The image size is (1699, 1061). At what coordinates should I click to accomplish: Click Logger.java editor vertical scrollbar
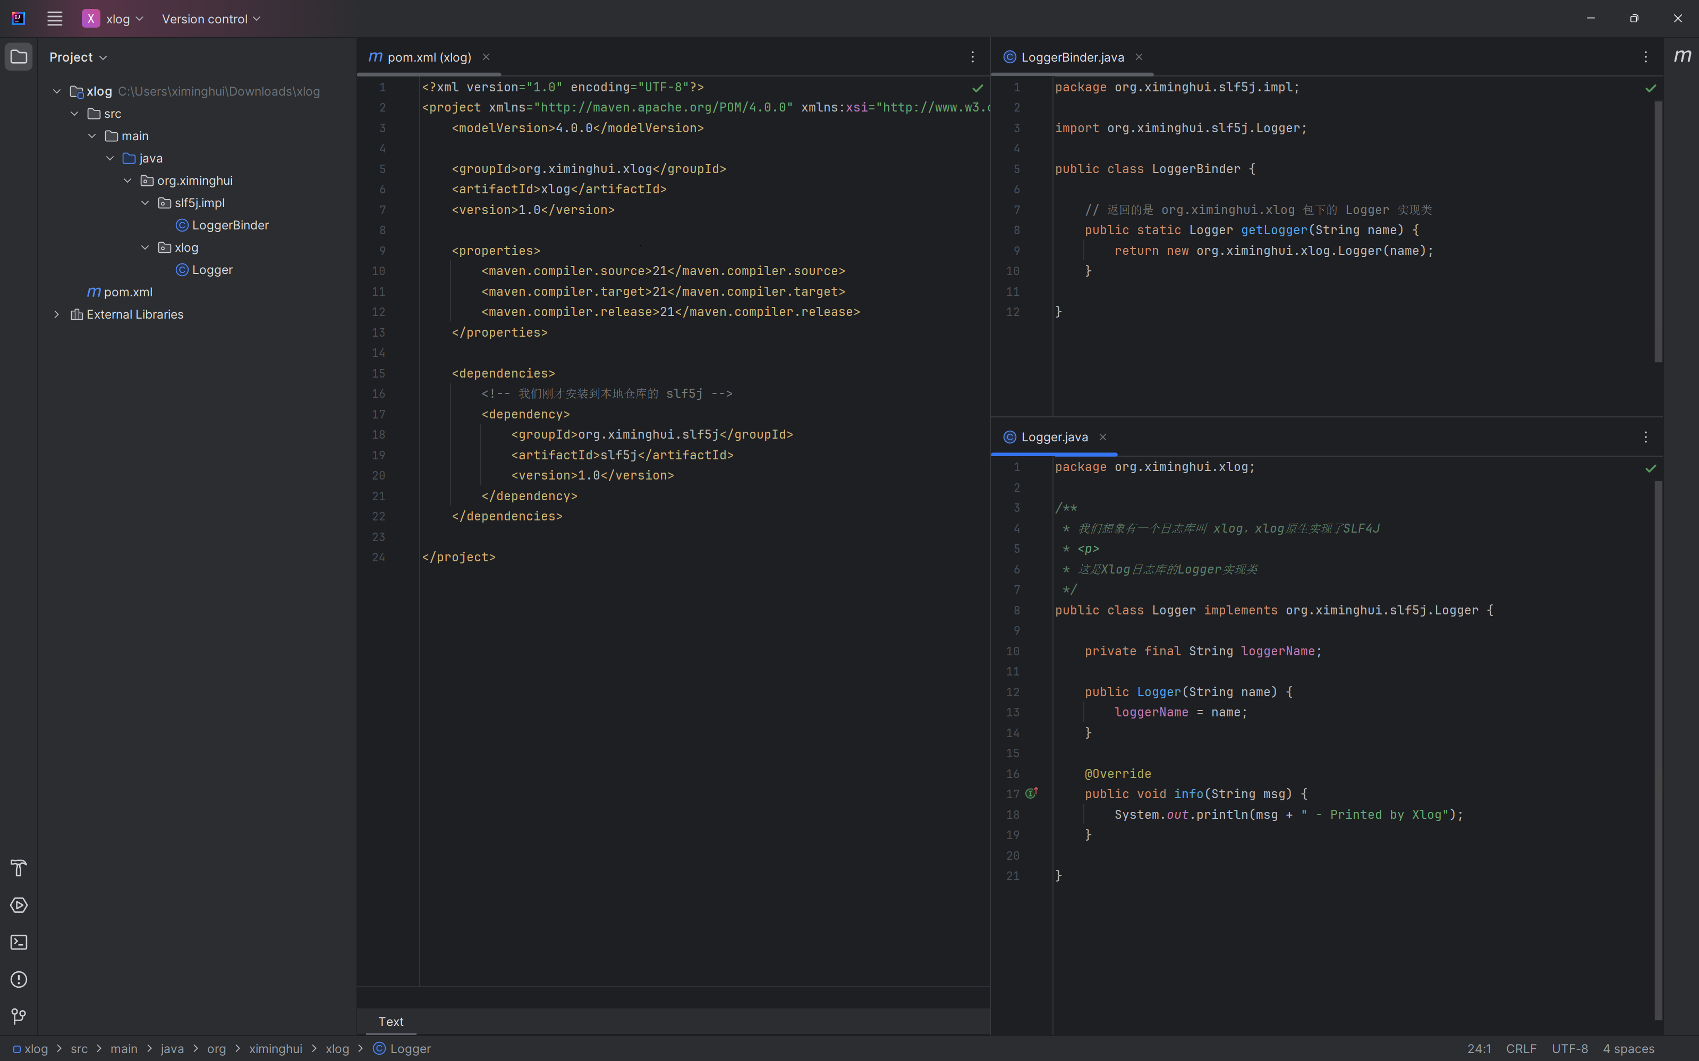click(x=1658, y=750)
